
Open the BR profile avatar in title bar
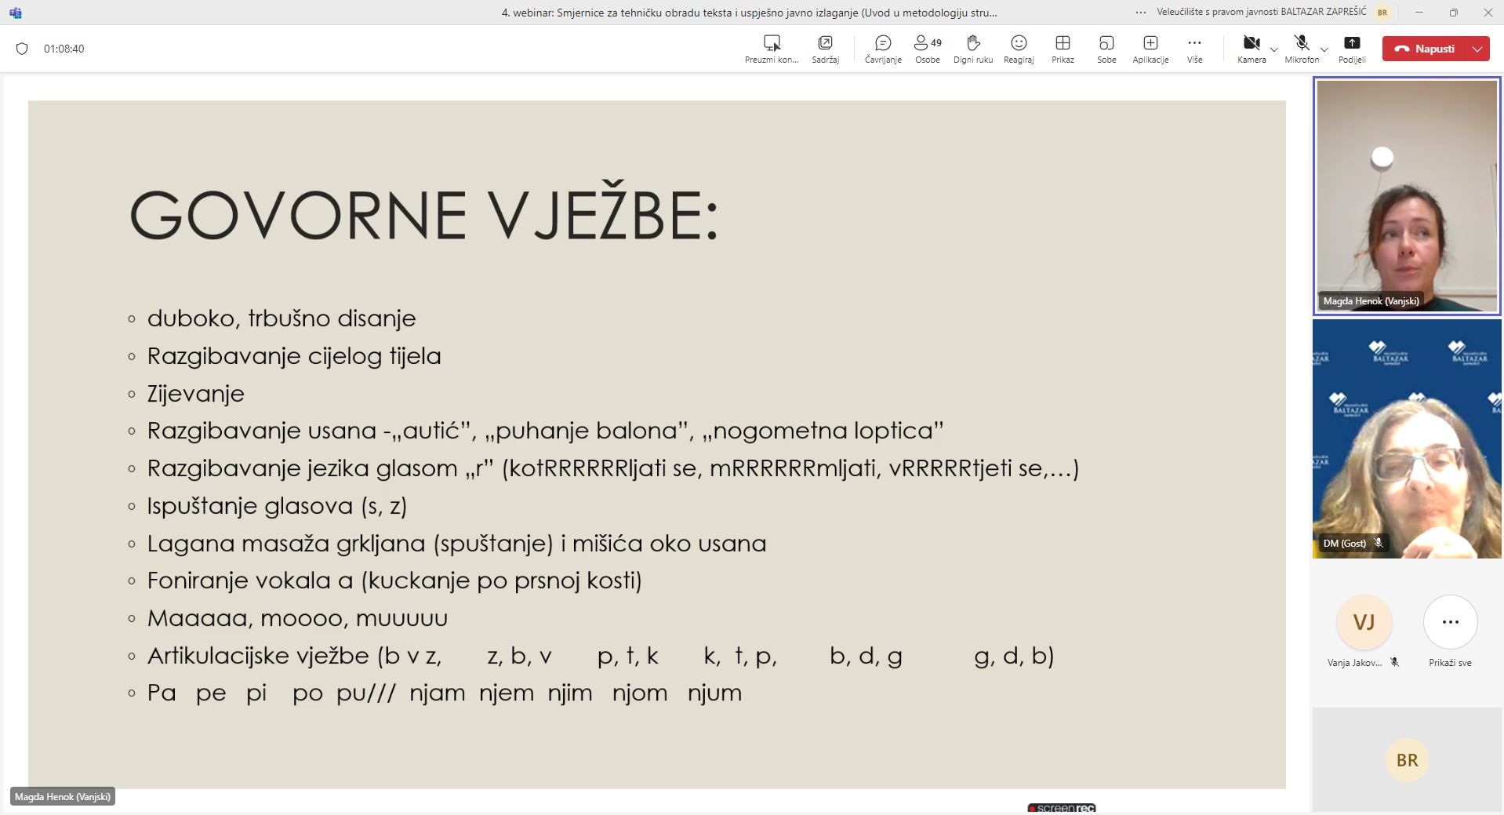(1382, 13)
